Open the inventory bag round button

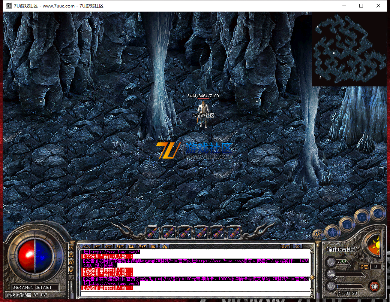coord(347,225)
